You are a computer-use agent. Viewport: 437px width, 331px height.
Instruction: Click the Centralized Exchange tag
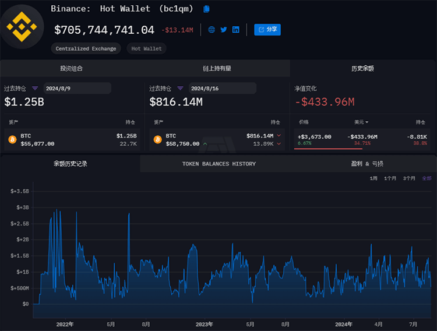tap(86, 49)
